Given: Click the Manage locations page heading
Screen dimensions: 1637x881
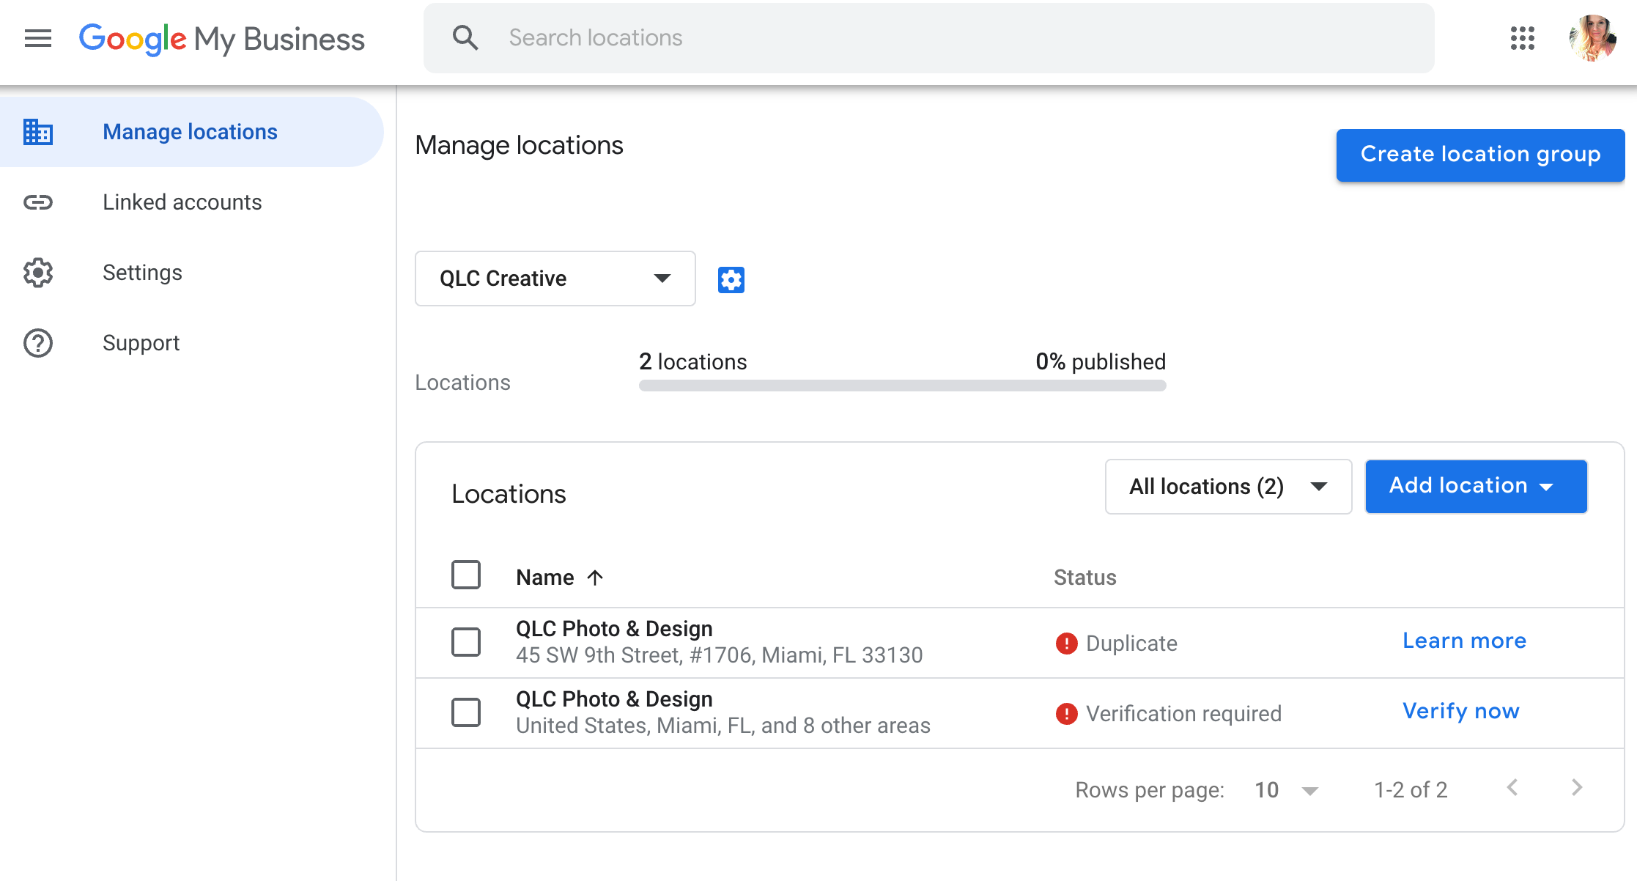Looking at the screenshot, I should pyautogui.click(x=519, y=146).
